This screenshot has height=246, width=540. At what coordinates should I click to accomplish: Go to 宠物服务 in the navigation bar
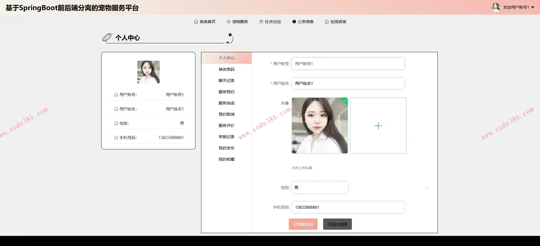tap(237, 22)
